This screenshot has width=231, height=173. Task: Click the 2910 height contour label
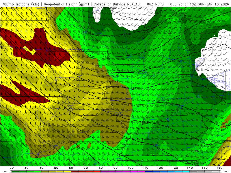tap(145, 122)
